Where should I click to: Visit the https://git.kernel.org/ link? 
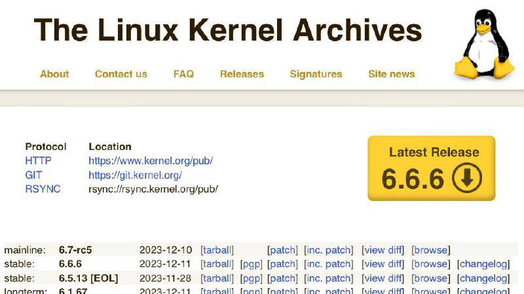(135, 175)
